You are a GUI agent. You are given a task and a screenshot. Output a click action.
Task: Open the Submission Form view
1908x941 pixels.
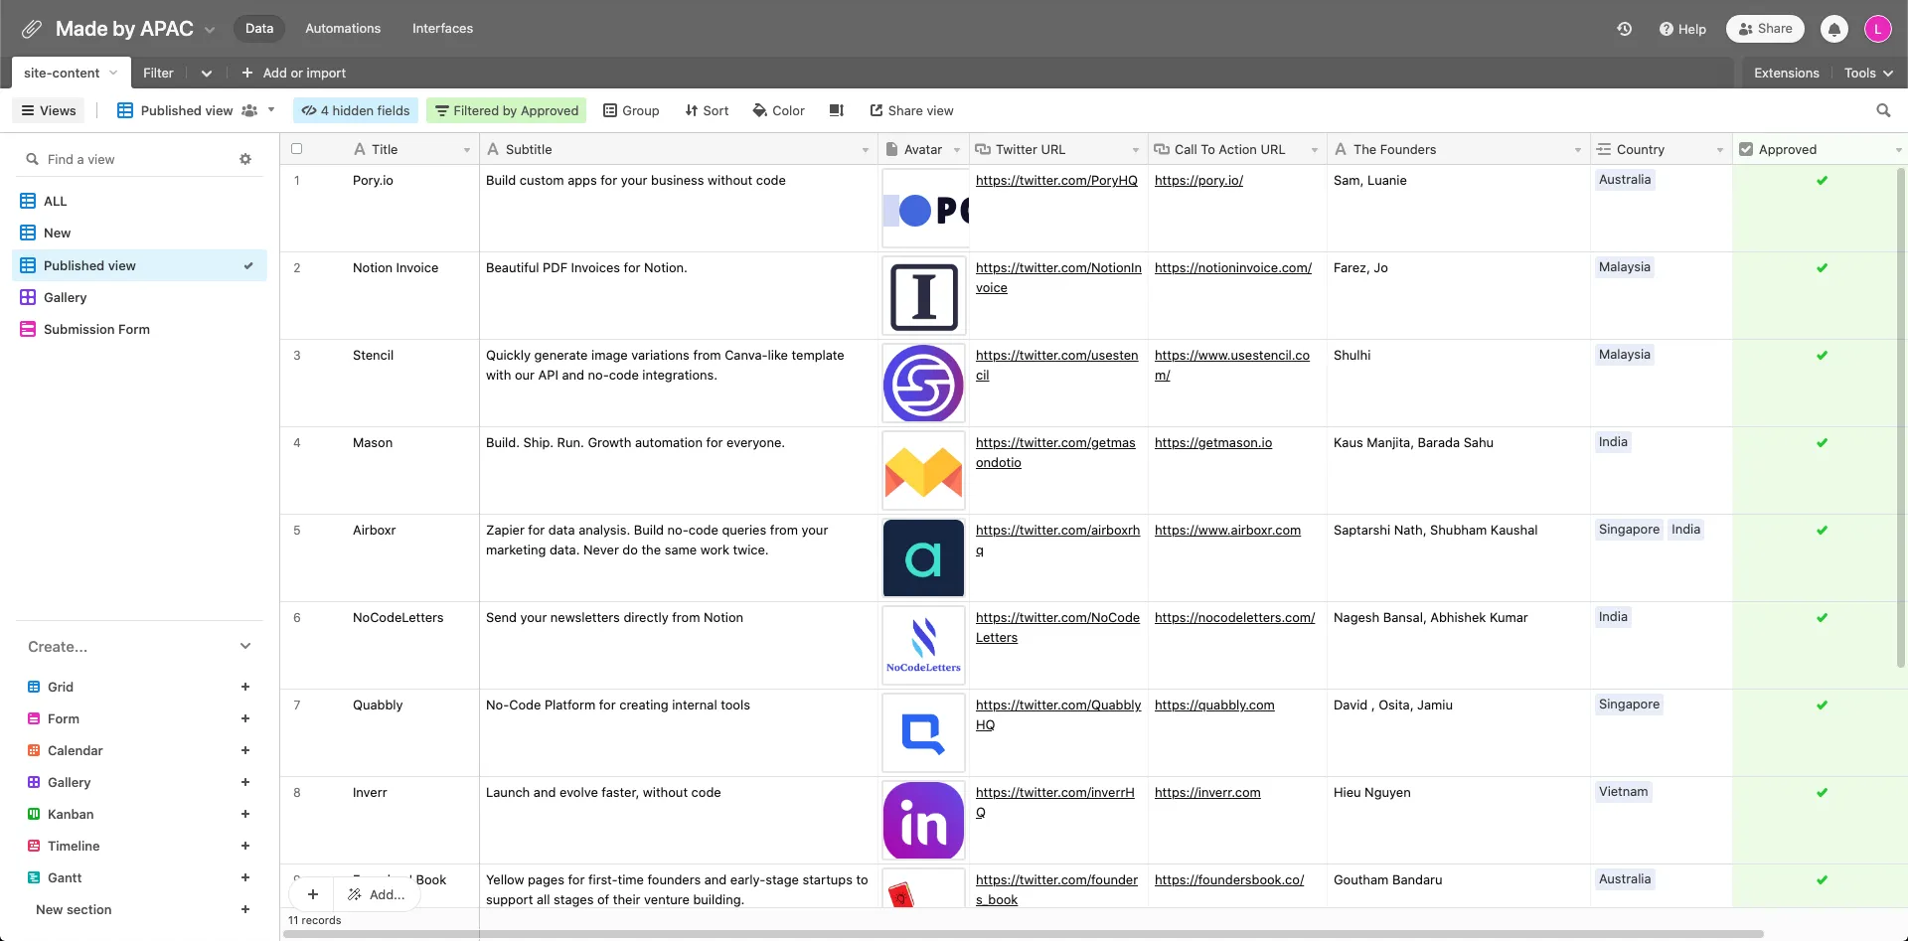140,329
